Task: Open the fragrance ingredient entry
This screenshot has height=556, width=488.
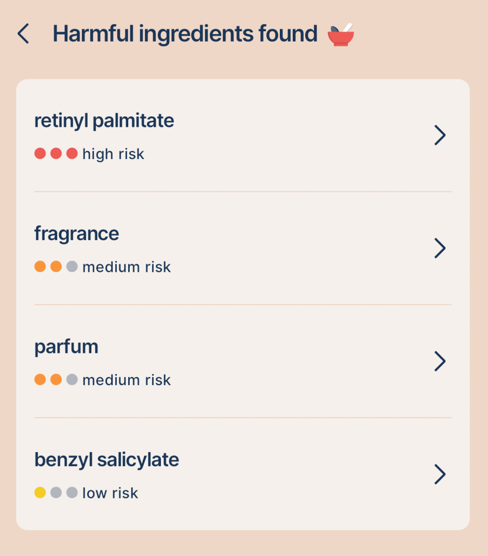Action: (77, 234)
